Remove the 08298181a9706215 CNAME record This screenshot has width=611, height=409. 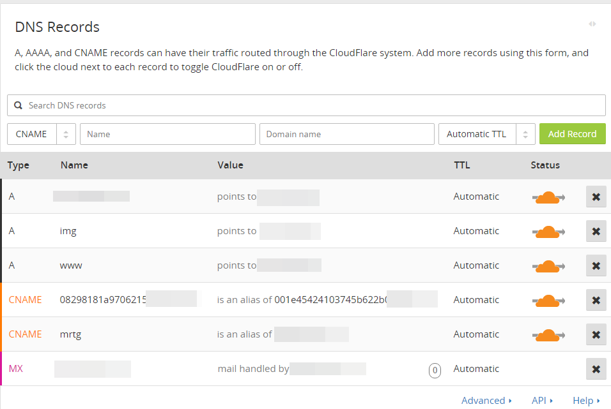[x=596, y=300]
